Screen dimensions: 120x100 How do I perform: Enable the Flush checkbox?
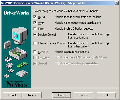[x=35, y=29]
